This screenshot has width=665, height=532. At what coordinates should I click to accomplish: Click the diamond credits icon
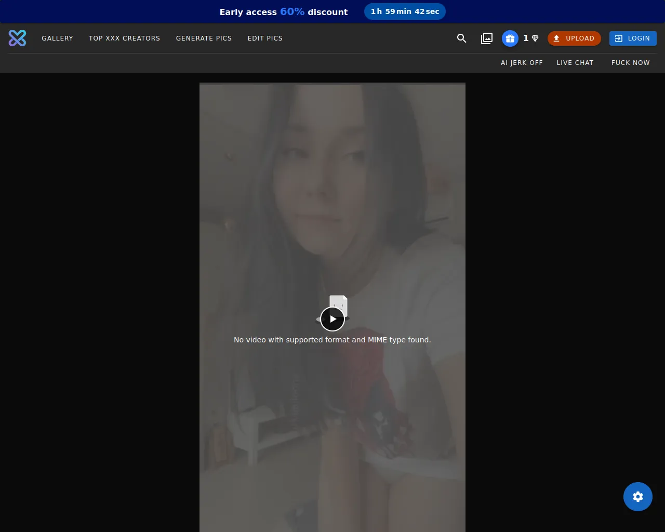[x=535, y=38]
